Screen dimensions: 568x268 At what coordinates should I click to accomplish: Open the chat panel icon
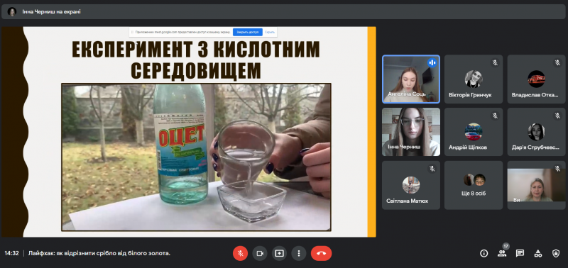point(520,254)
